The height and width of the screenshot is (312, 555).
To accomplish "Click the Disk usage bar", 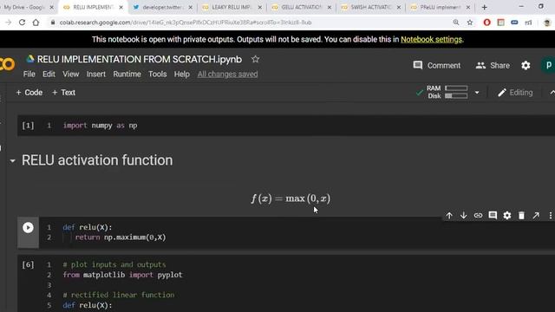I will coord(456,96).
